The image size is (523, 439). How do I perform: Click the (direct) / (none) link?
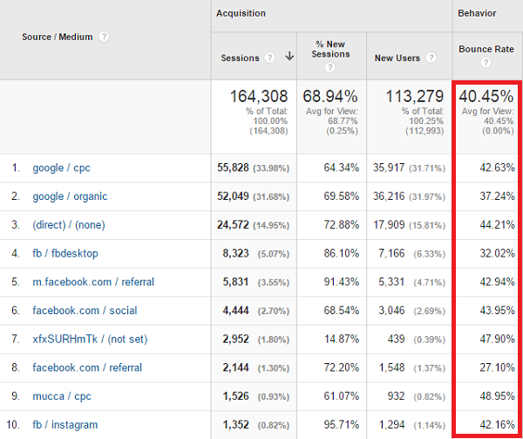69,224
